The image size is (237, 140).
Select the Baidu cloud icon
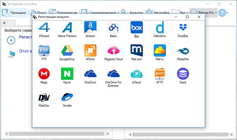pyautogui.click(x=113, y=27)
